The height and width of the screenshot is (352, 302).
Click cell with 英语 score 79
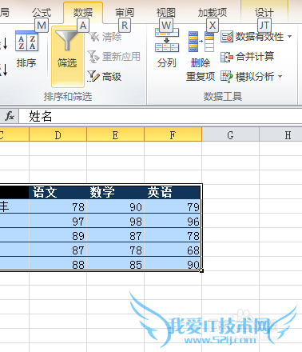click(173, 206)
